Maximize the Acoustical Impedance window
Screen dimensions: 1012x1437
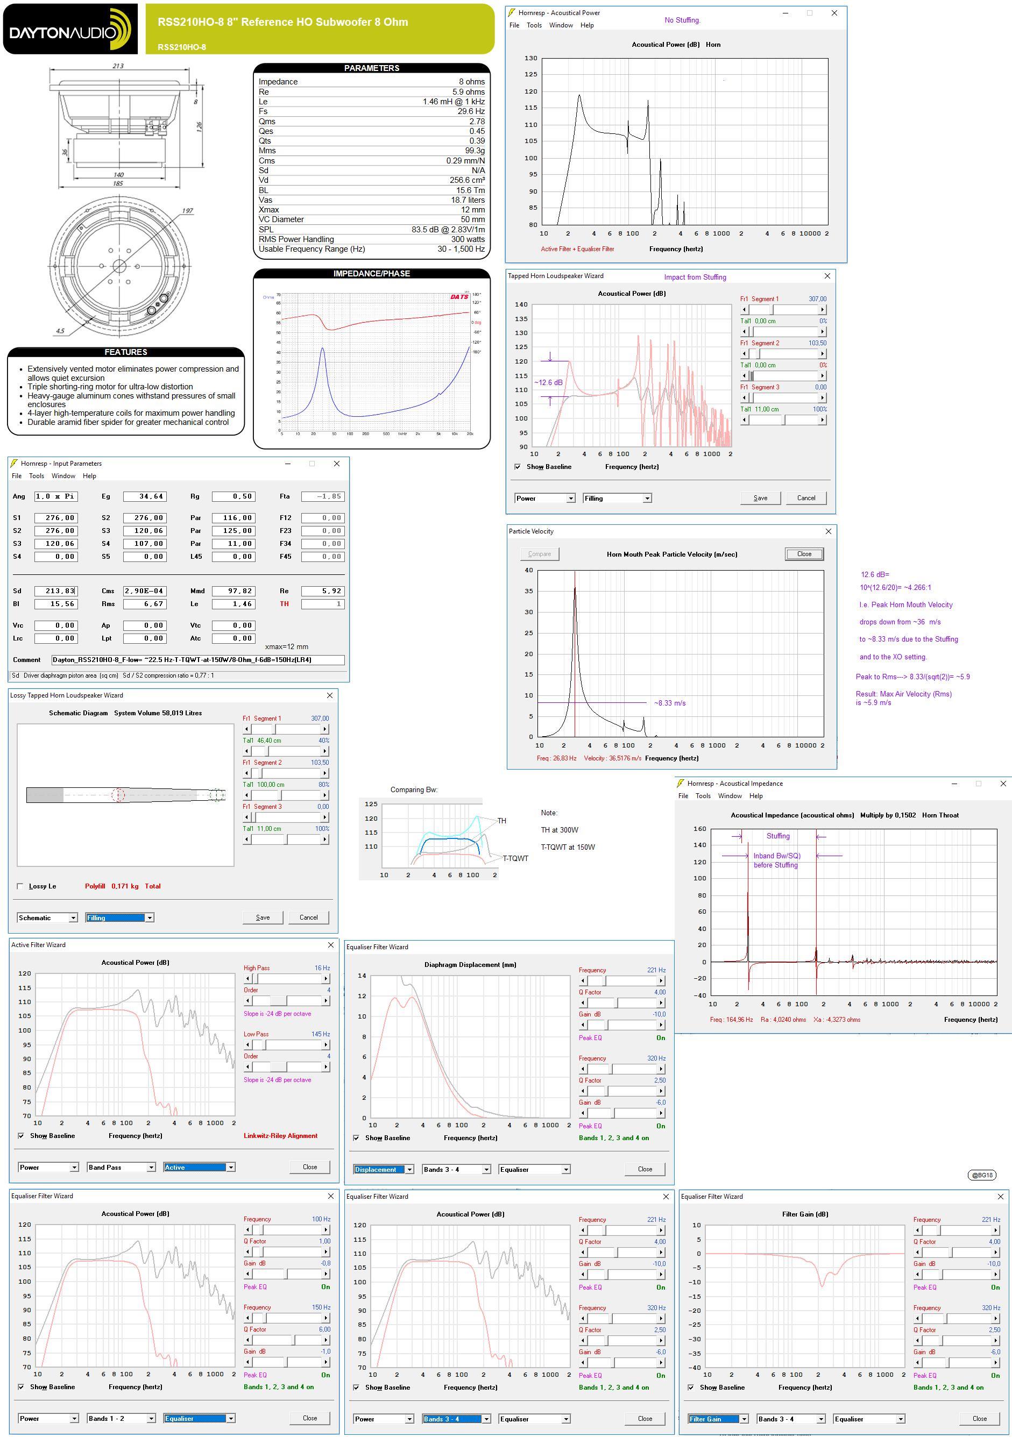click(978, 784)
